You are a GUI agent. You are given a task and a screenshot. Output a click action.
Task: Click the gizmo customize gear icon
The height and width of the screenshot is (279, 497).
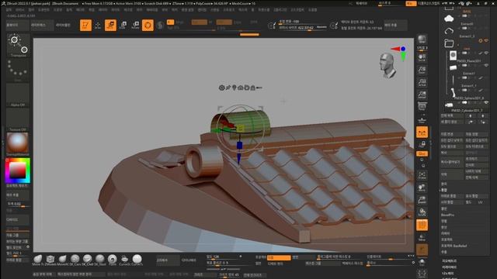(221, 88)
